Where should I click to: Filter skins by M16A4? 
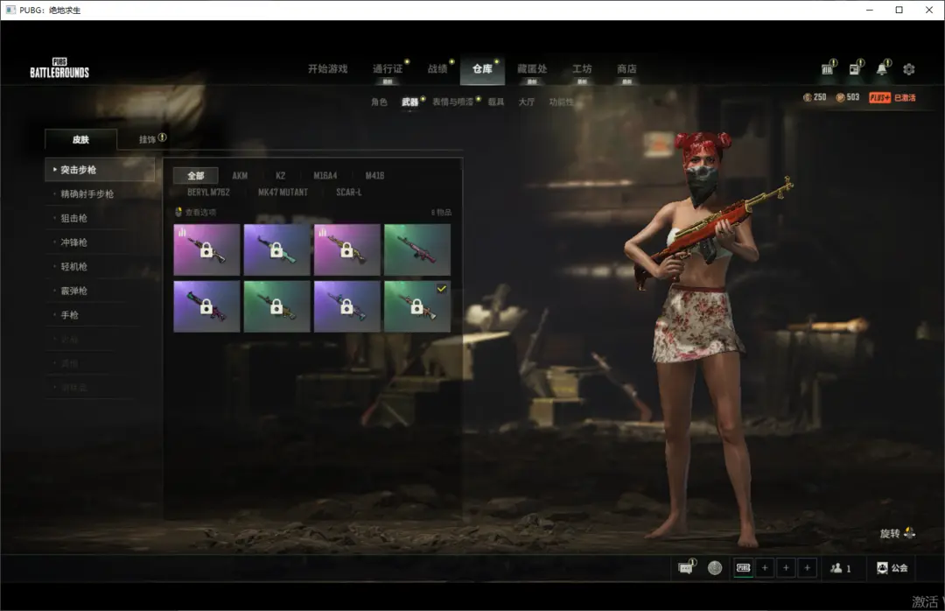[325, 176]
